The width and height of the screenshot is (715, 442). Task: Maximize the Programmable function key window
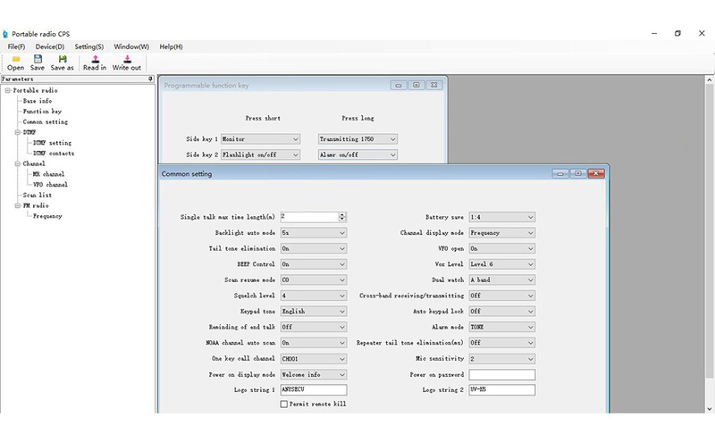coord(416,85)
